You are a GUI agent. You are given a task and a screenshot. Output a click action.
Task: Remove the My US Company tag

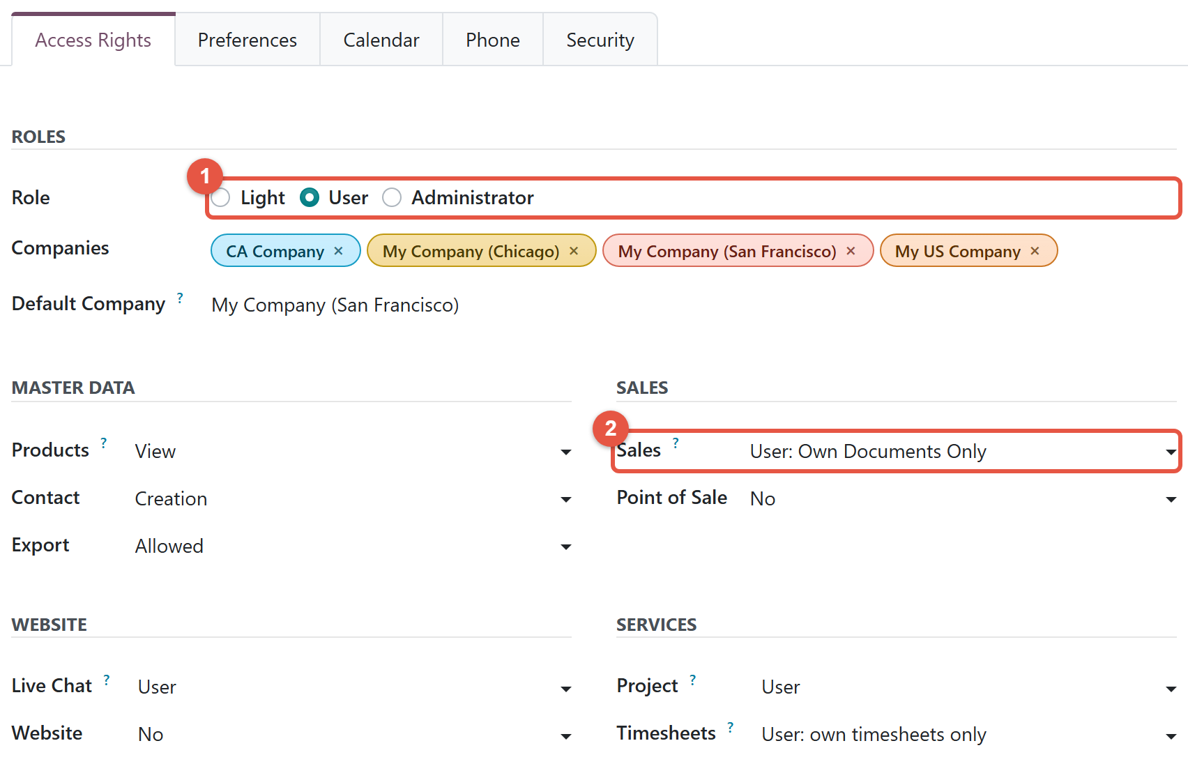(1035, 251)
